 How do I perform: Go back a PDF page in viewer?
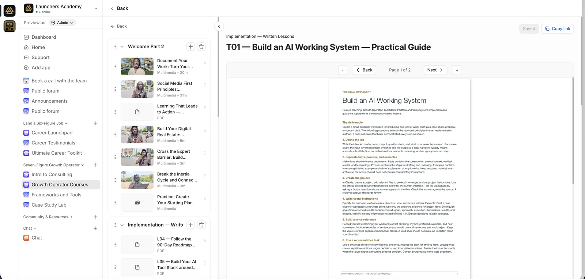click(x=364, y=70)
